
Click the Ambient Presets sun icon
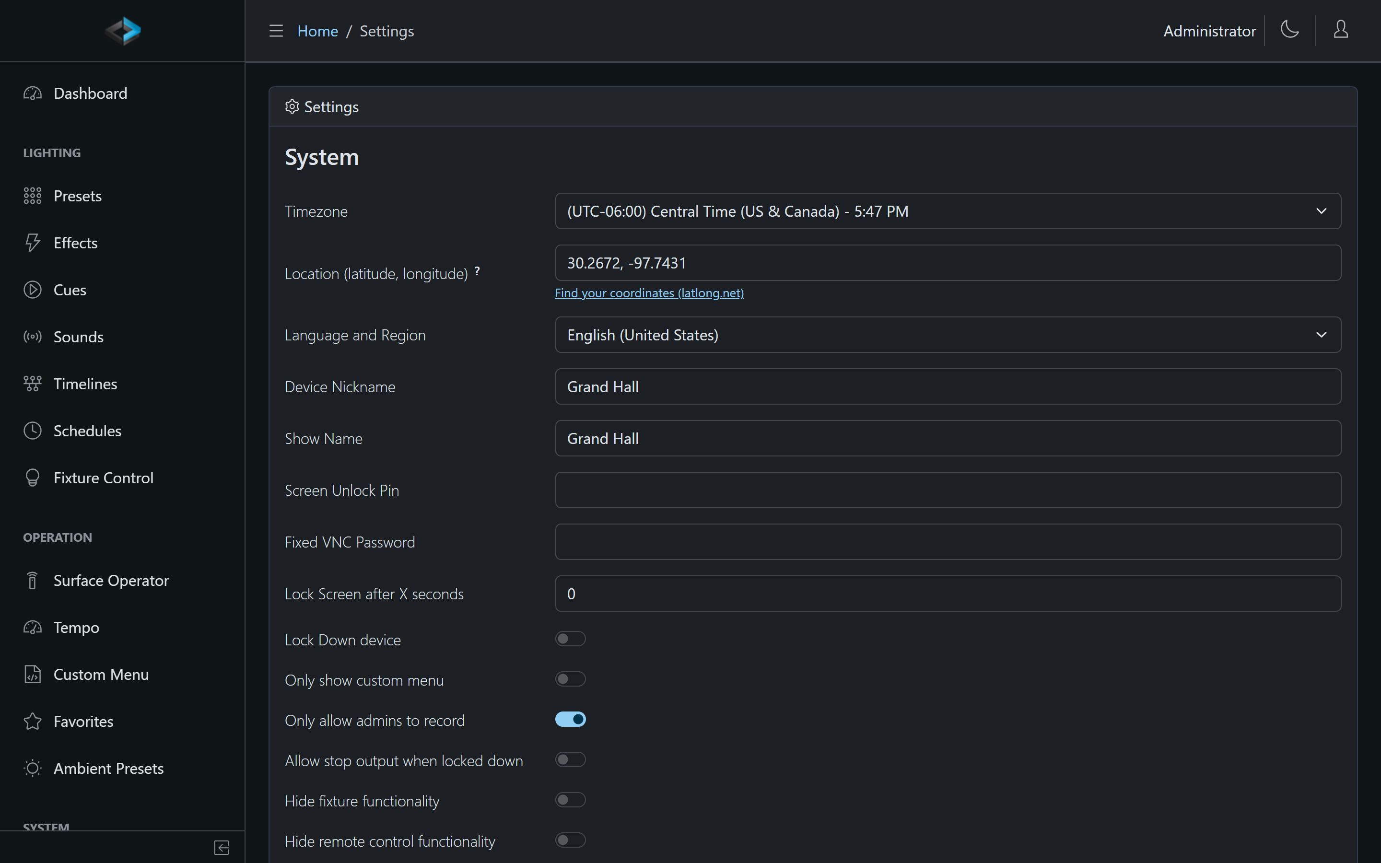click(x=33, y=768)
